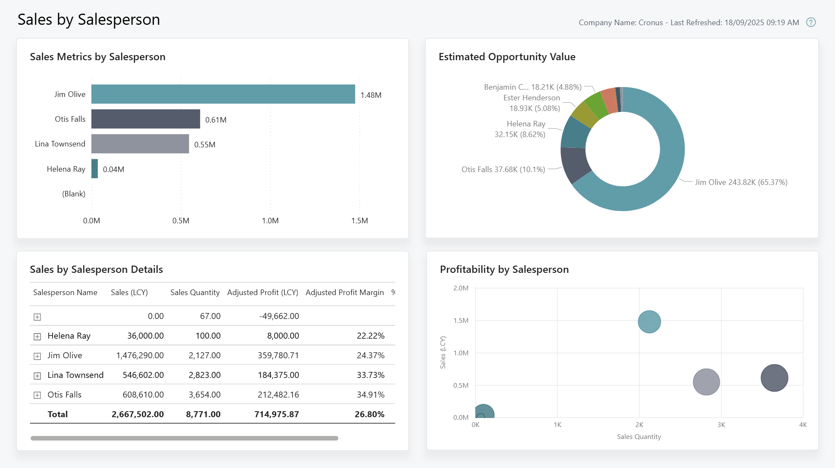Select the Otis Falls bar in the bar chart
835x468 pixels.
tap(145, 119)
